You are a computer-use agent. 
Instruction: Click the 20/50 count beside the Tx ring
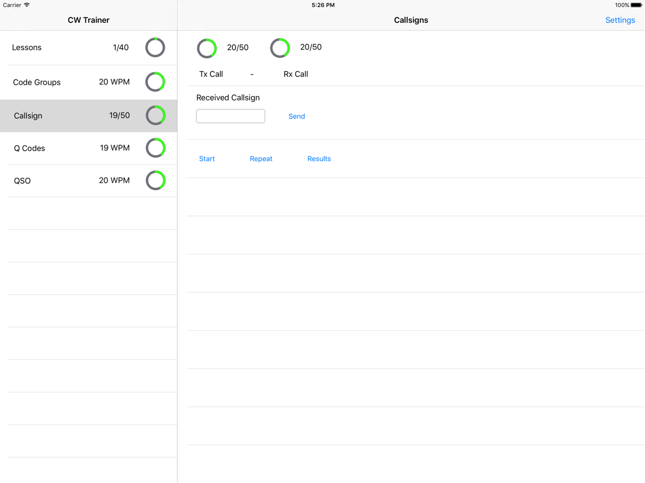click(x=238, y=48)
